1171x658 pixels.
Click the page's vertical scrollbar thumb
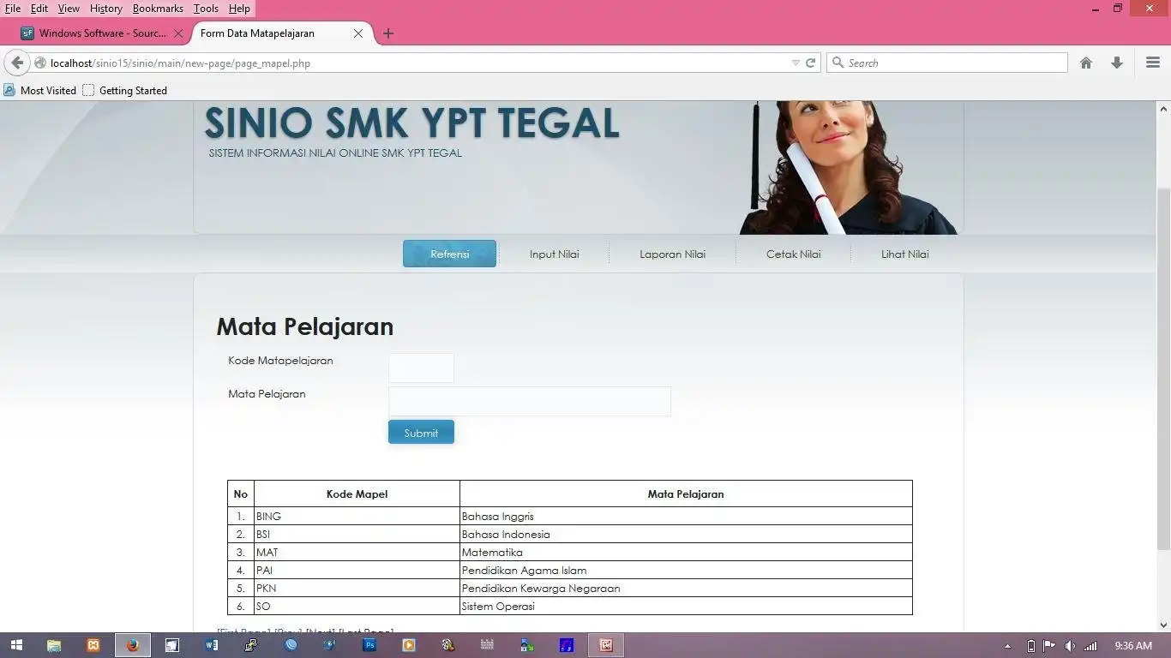[x=1163, y=368]
